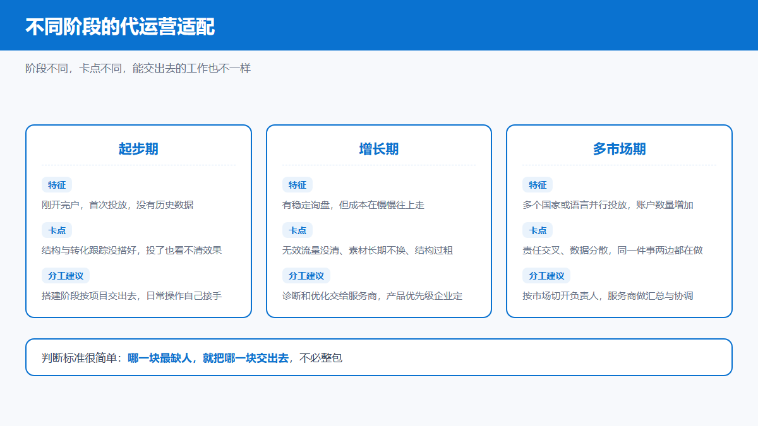Select text 无效流量没清、素材长期不换、结构过粗
This screenshot has height=426, width=758.
pos(368,251)
